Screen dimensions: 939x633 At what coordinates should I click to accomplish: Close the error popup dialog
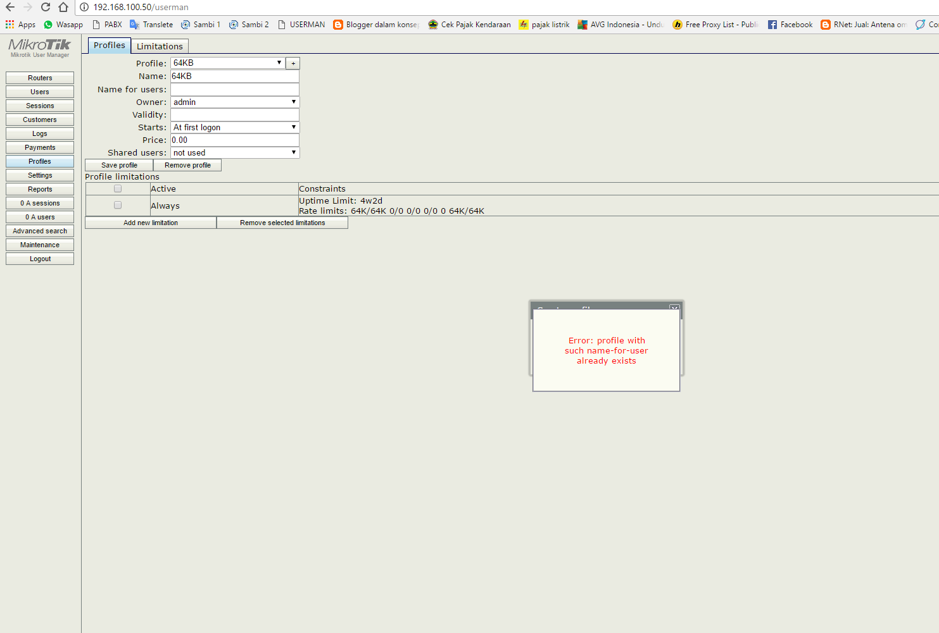point(674,308)
